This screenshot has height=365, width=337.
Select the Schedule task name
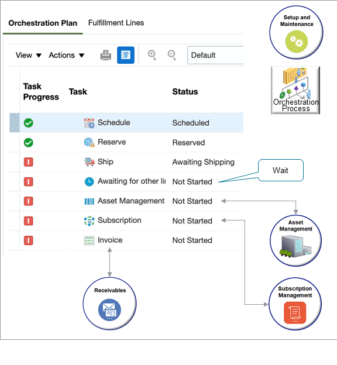pos(114,122)
